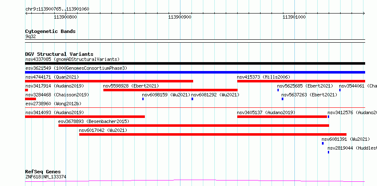Click the nsv3412576 blue marker
Viewport: 377px width, 186px height.
[x=328, y=117]
